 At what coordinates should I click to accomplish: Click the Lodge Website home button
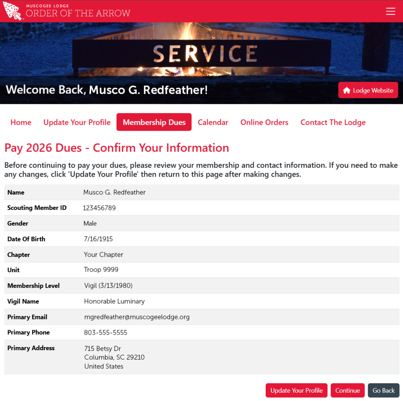pos(368,90)
